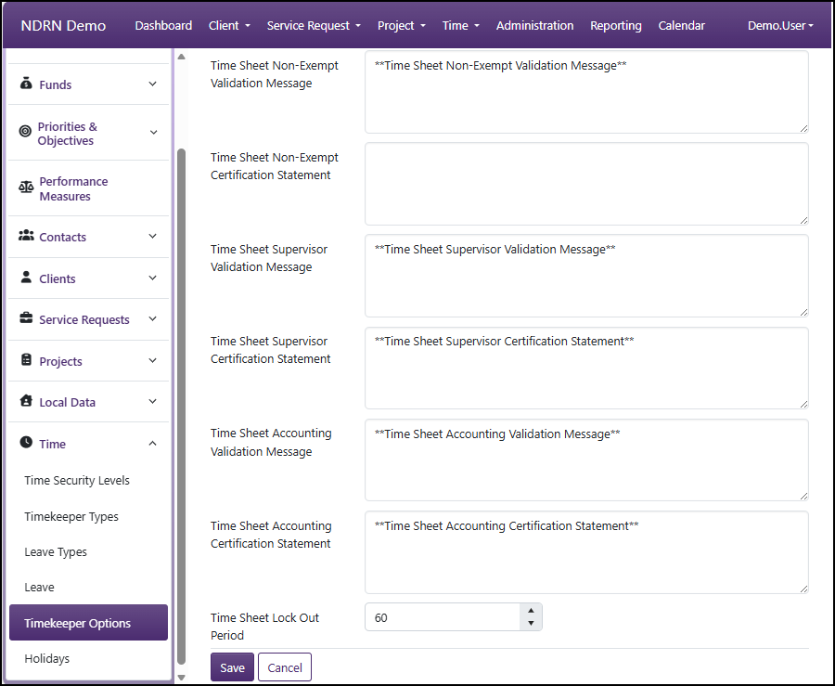
Task: Click the empty Non-Exempt Certification Statement textarea
Action: click(x=587, y=184)
